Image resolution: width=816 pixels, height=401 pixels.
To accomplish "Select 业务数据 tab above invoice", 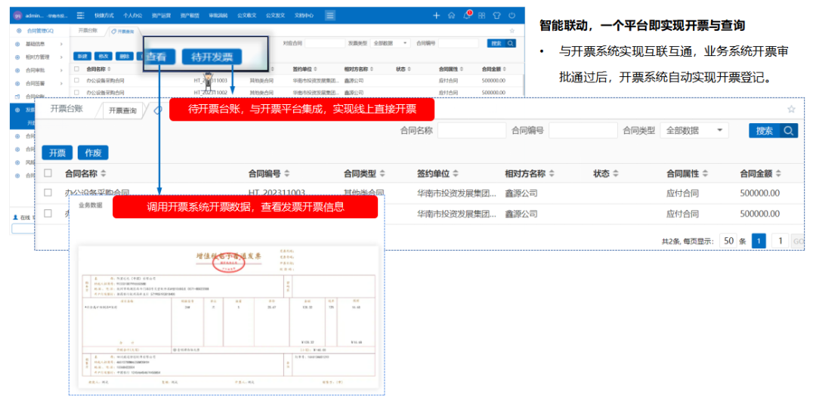I will click(x=91, y=205).
